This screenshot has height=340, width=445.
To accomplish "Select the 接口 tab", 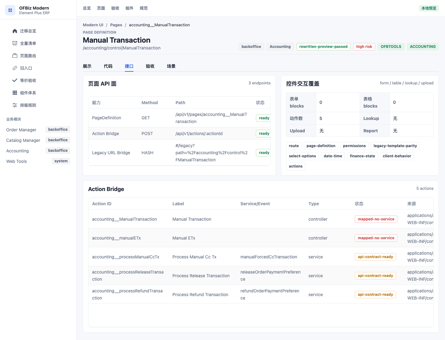I will [x=129, y=66].
